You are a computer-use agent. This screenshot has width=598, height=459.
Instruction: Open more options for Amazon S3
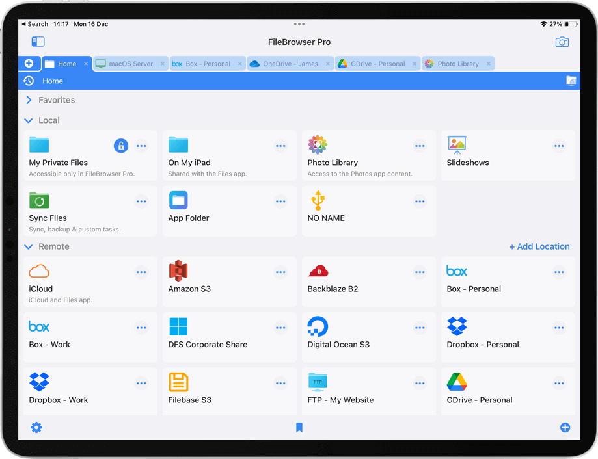point(280,272)
